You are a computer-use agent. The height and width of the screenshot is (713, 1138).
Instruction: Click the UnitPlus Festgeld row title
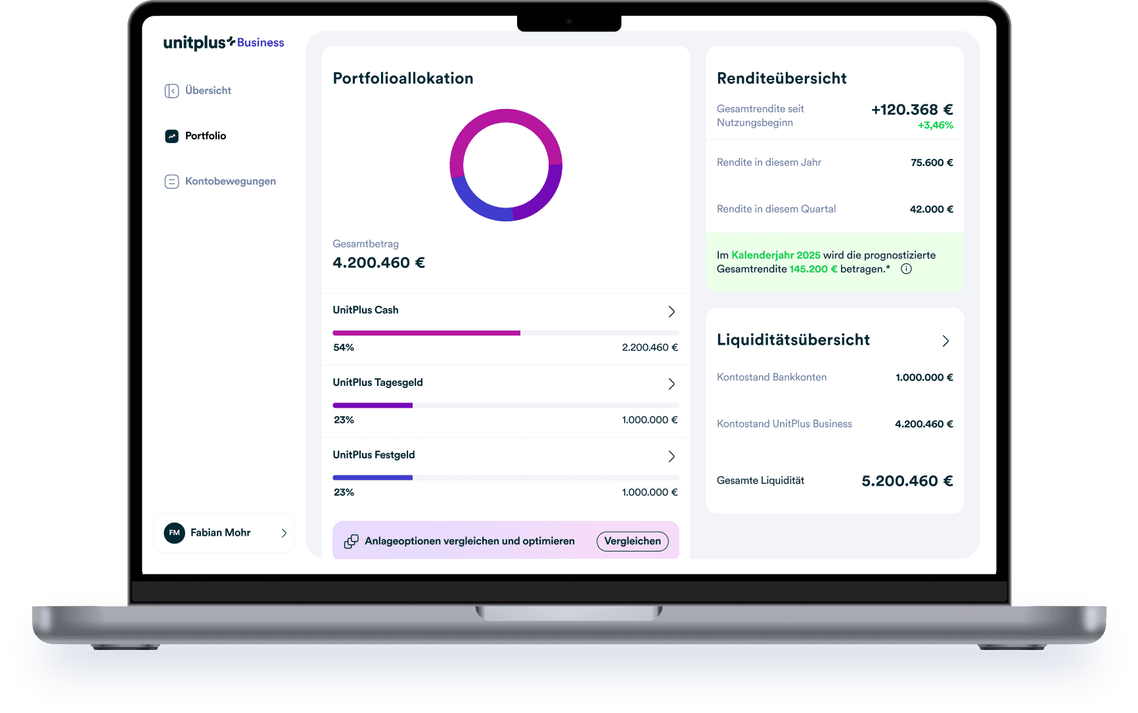[374, 455]
